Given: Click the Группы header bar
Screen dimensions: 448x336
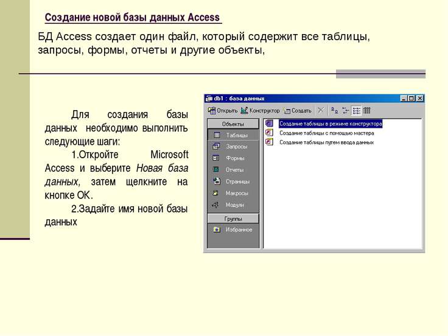Looking at the screenshot, I should pyautogui.click(x=233, y=219).
